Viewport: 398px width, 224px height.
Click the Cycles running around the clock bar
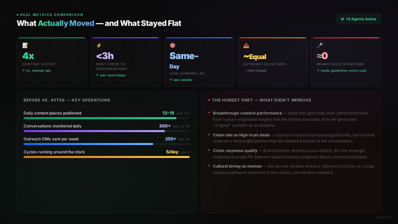pos(106,157)
